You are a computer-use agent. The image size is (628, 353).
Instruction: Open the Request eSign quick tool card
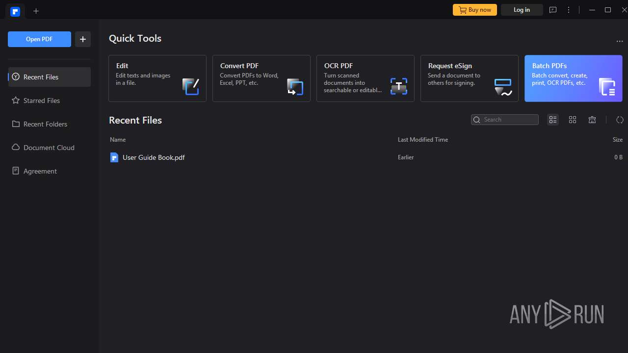pyautogui.click(x=470, y=78)
